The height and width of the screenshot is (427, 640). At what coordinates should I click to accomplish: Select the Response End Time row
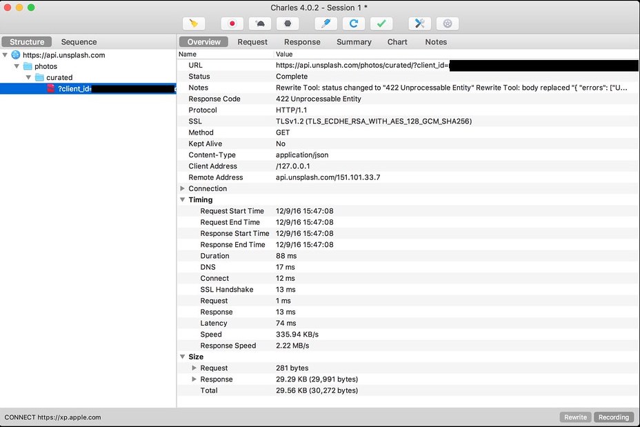click(x=408, y=244)
